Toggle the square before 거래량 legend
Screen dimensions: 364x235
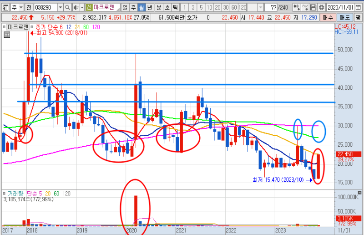tap(4, 194)
